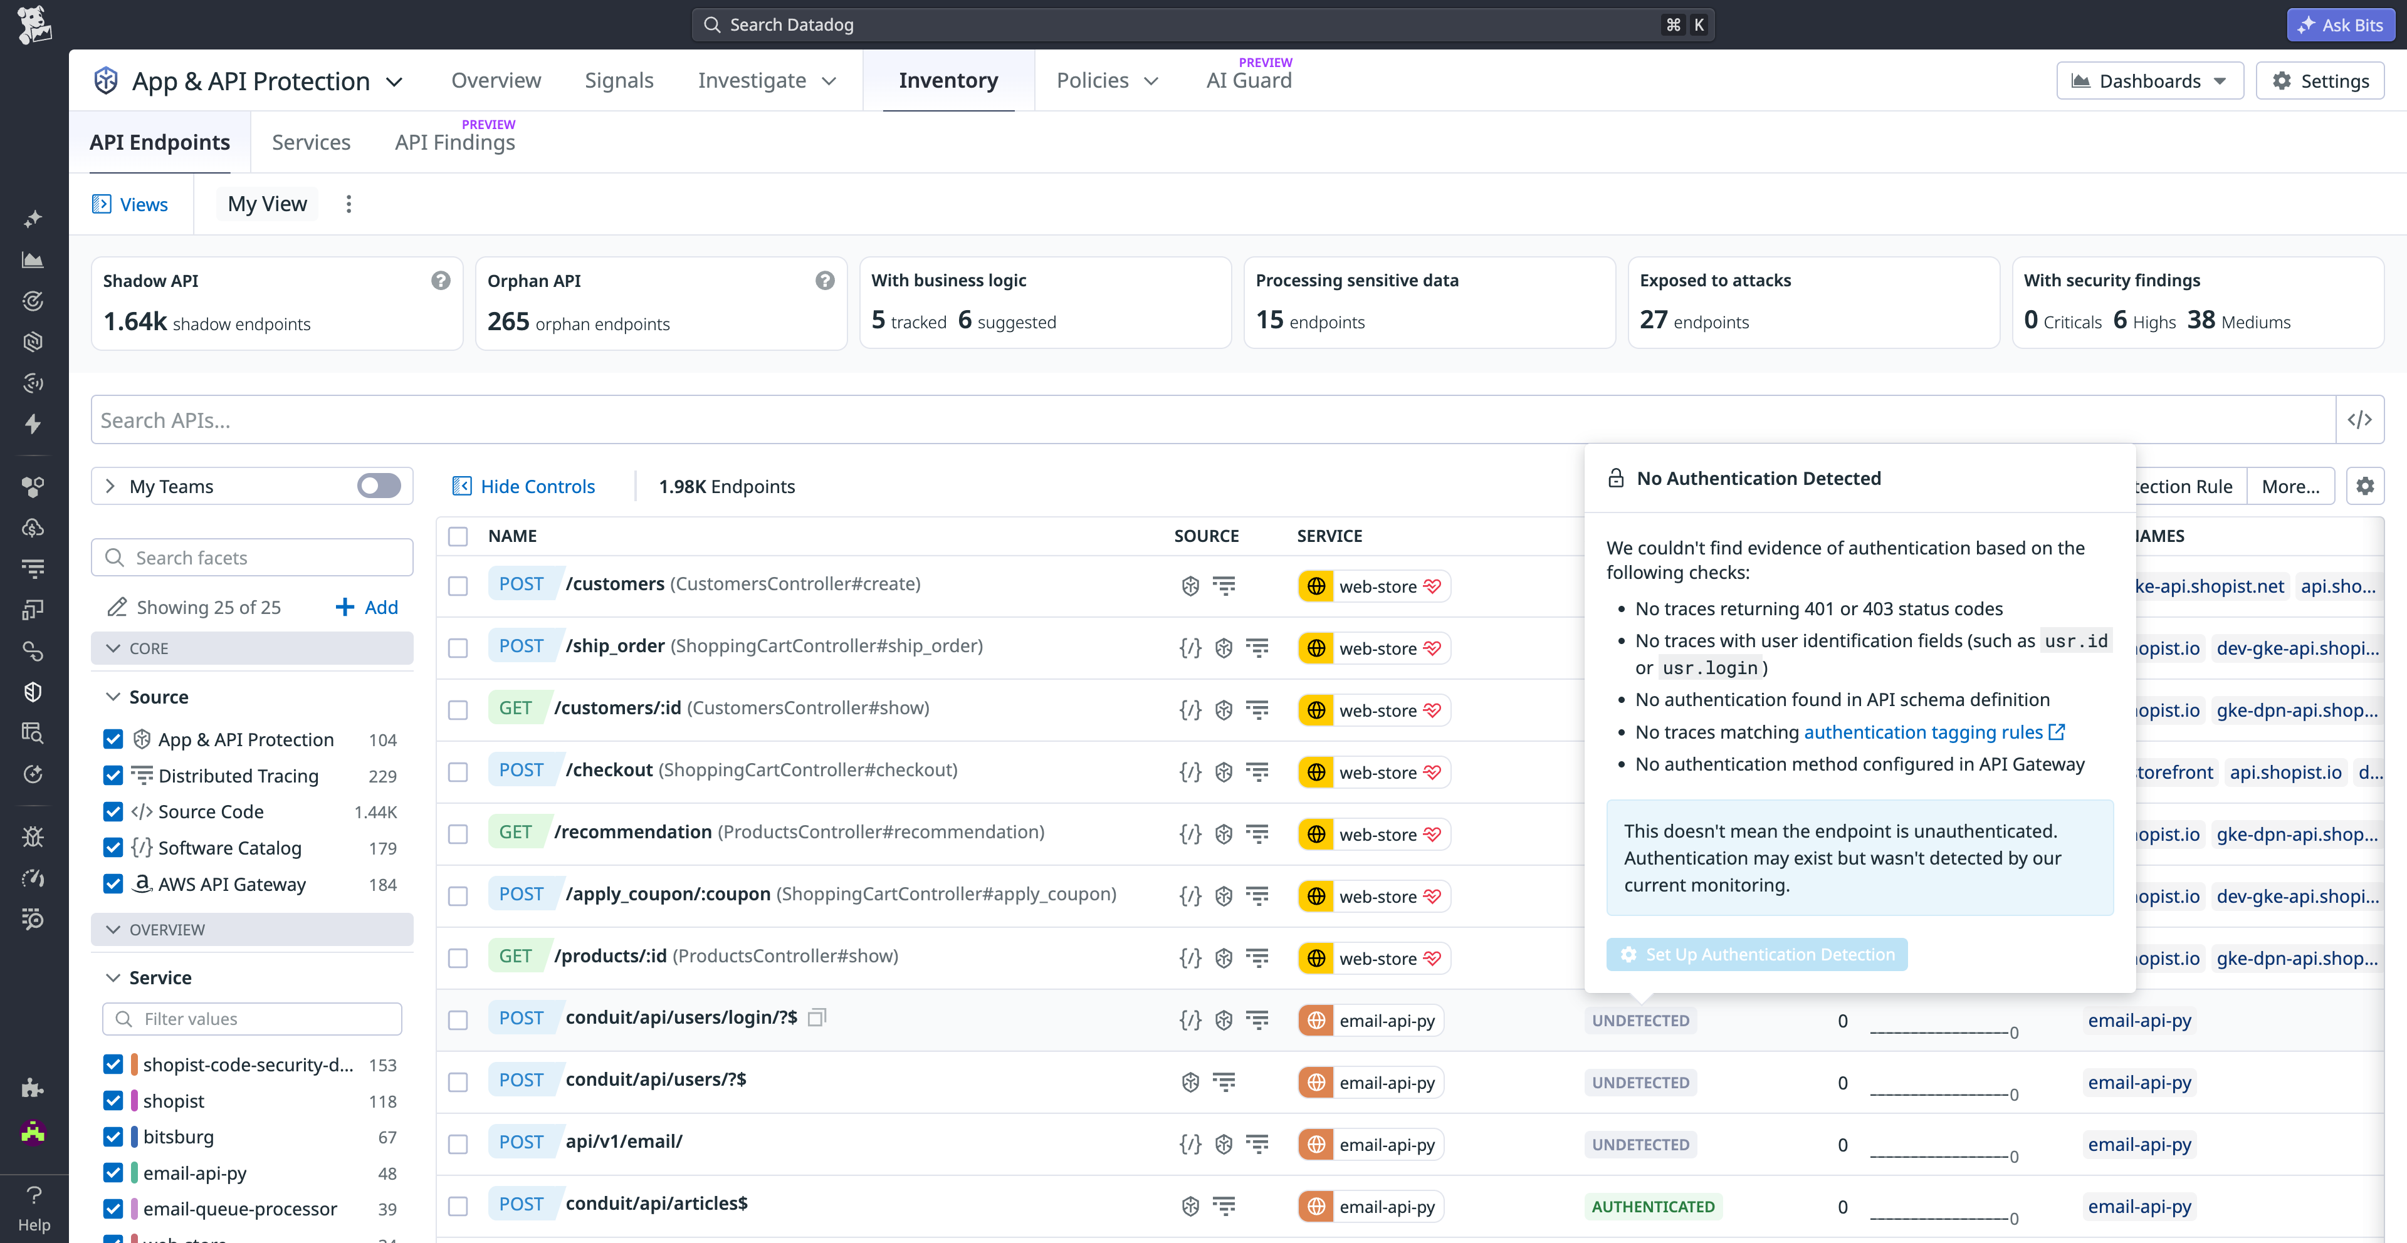
Task: Go to the Overview tab
Action: pos(495,80)
